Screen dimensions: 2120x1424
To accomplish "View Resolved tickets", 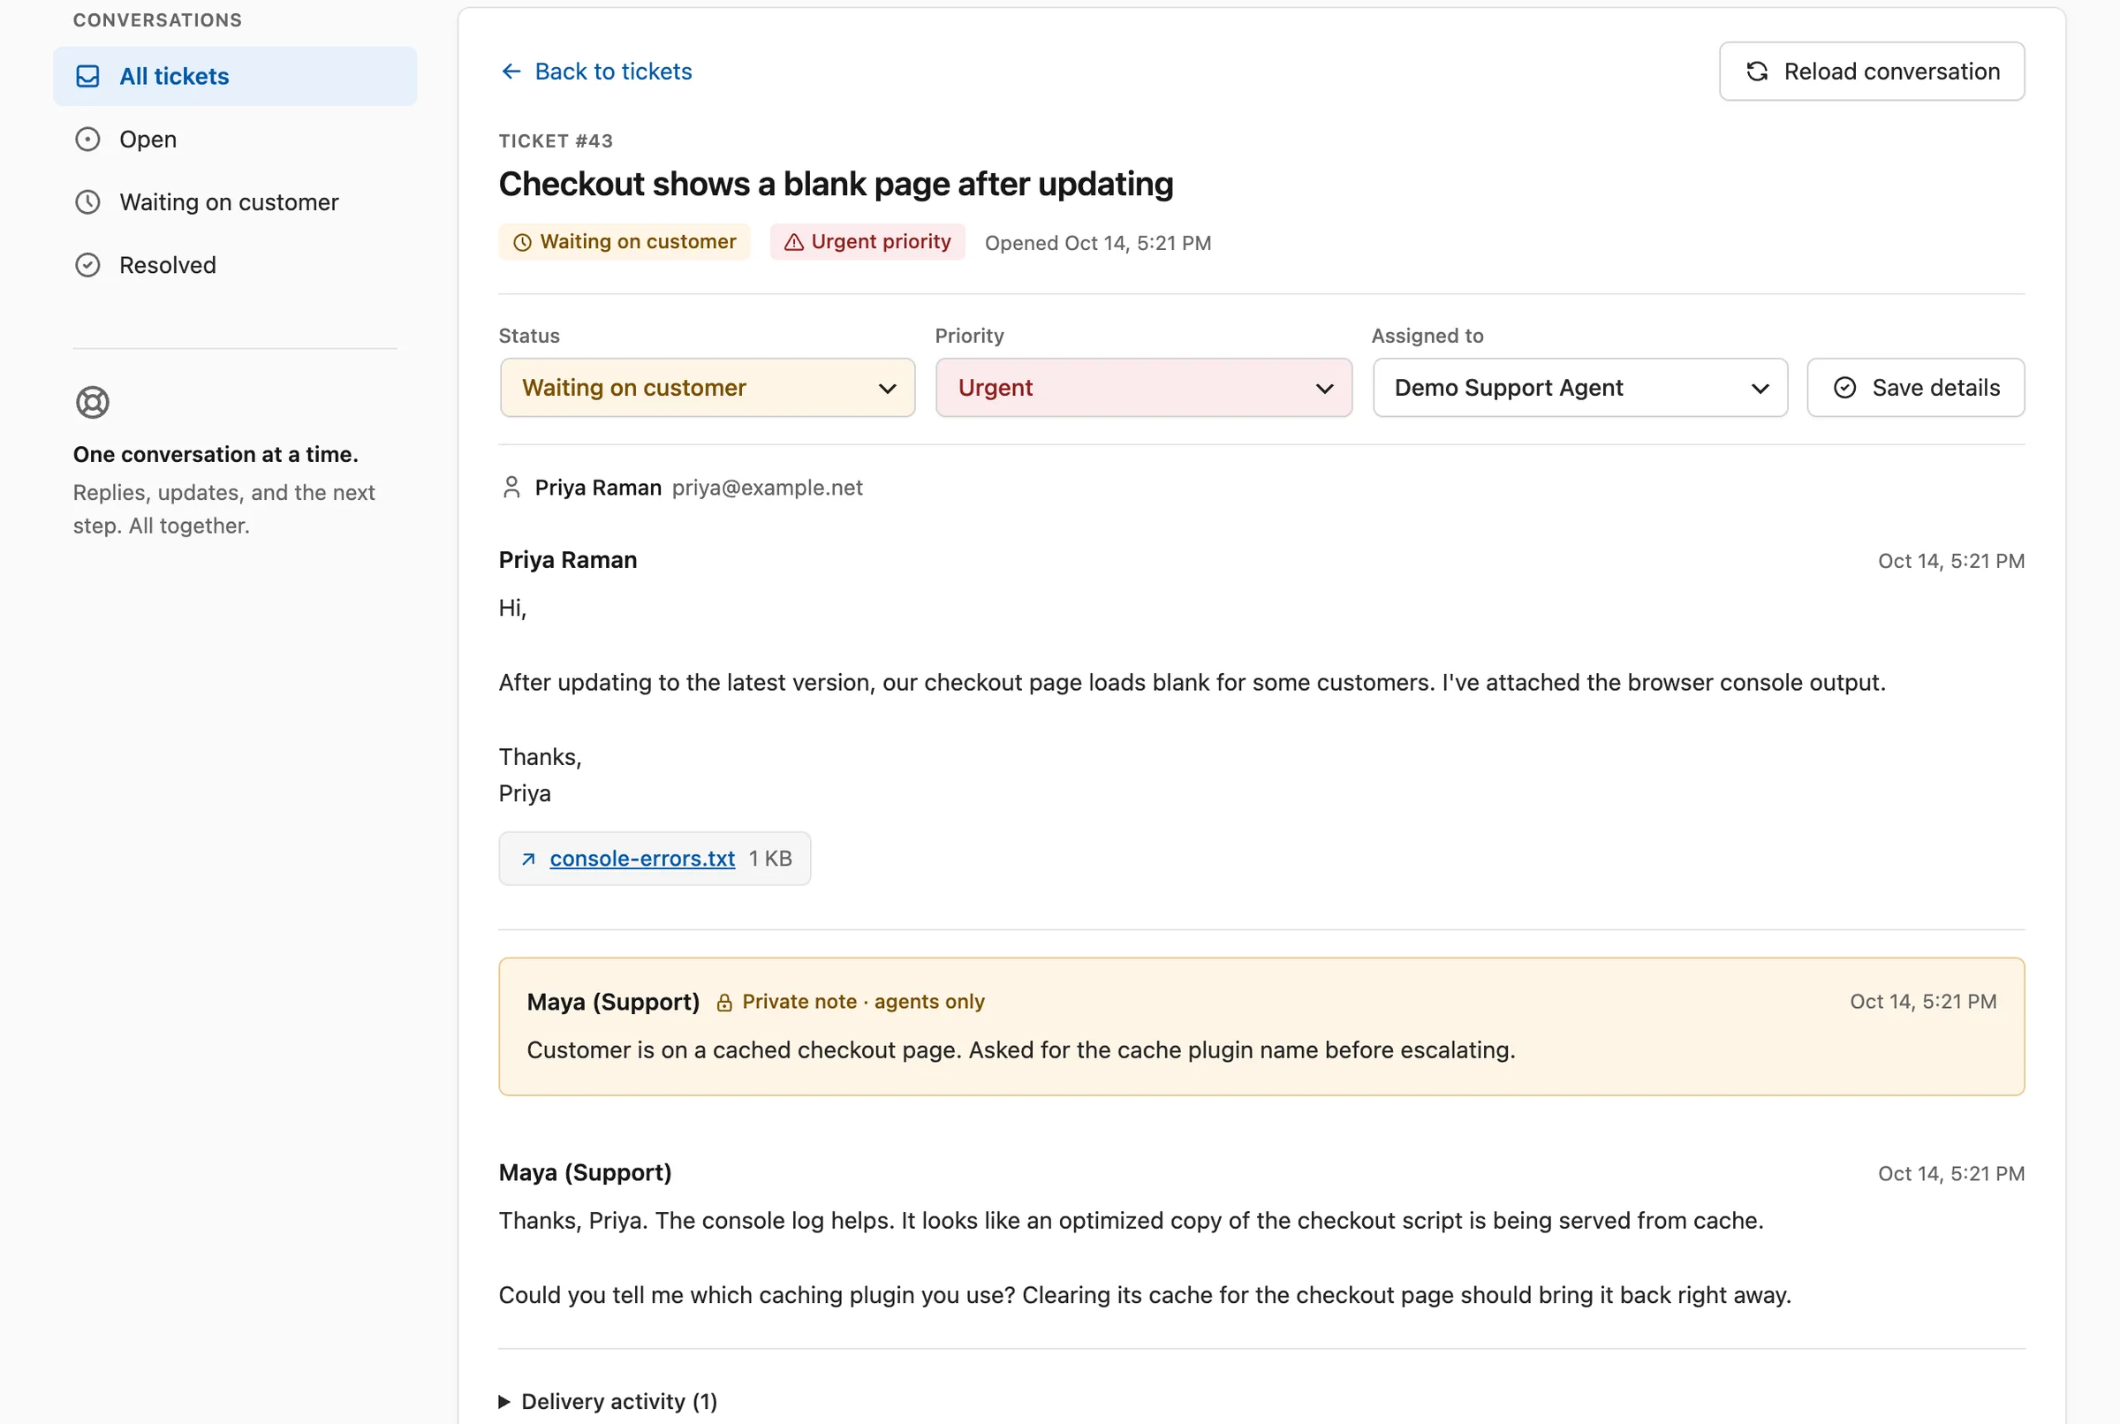I will tap(235, 265).
